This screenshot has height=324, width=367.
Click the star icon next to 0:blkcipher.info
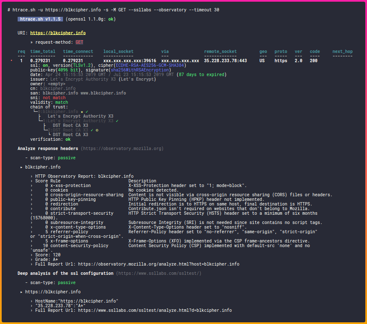tap(82, 112)
